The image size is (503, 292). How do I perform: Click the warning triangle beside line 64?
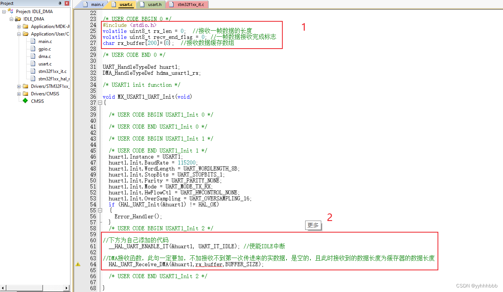pyautogui.click(x=77, y=264)
